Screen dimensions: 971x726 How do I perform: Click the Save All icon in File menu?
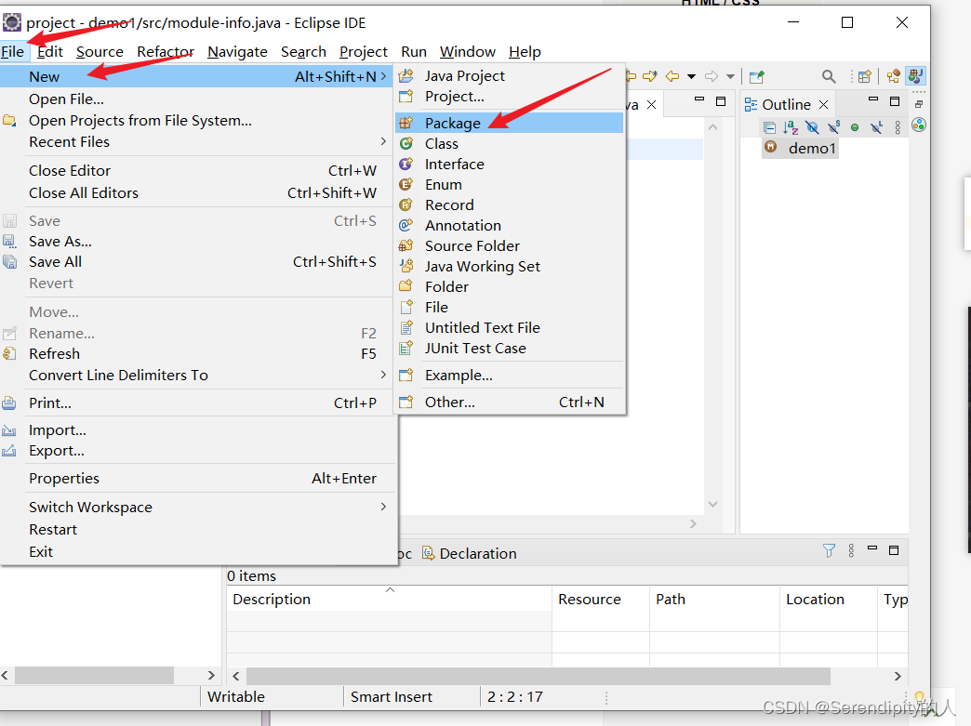[9, 262]
